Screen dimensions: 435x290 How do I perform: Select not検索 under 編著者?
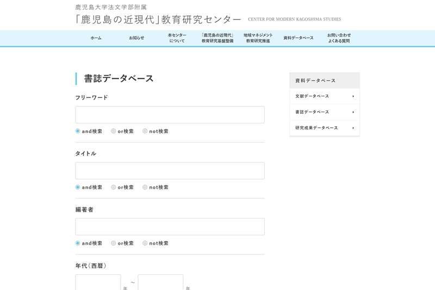click(145, 243)
